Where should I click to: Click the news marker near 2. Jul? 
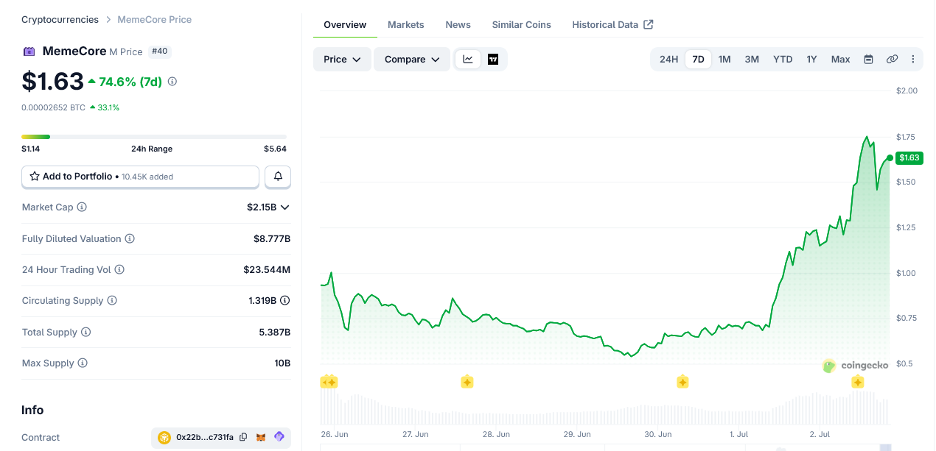(857, 381)
